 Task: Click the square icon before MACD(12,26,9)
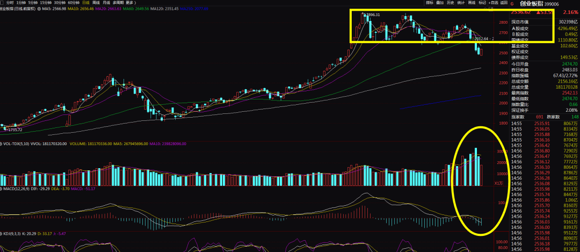click(x=2, y=189)
